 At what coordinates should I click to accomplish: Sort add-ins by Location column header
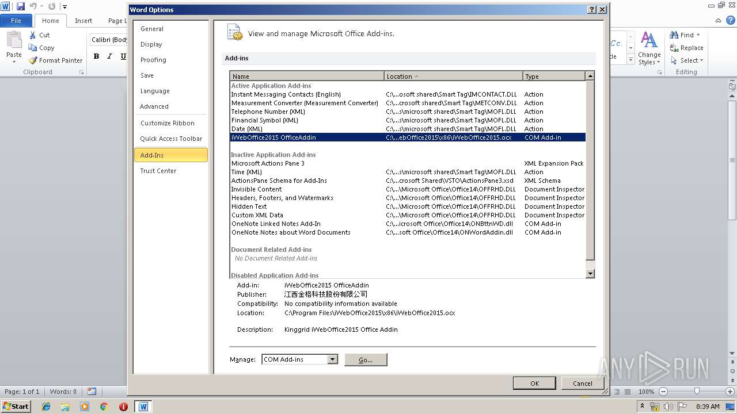point(453,76)
